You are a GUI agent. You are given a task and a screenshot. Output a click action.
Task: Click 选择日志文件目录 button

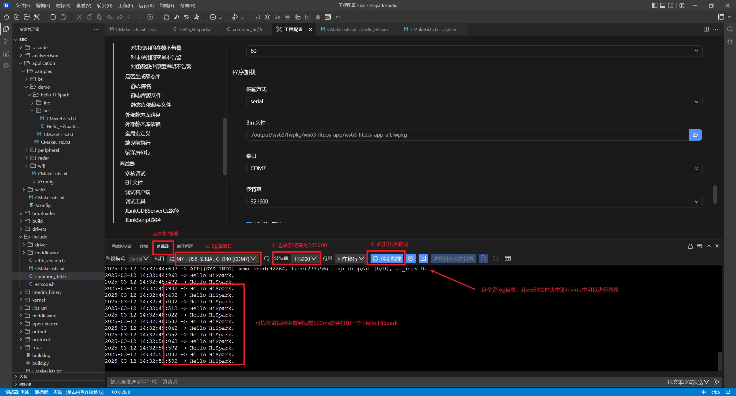[453, 259]
